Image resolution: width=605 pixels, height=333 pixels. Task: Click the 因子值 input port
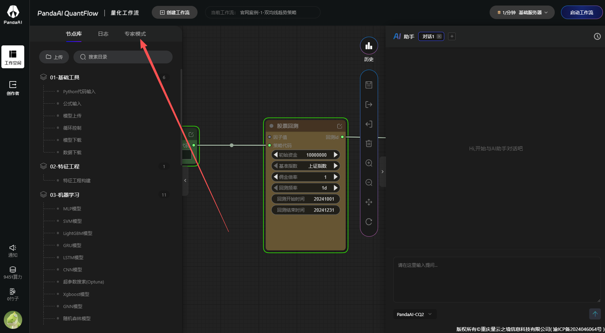point(270,137)
